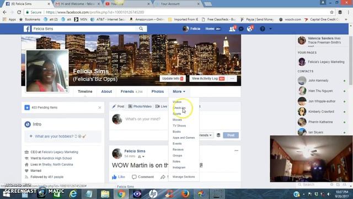The width and height of the screenshot is (353, 199).
Task: Select Movies from the More menu
Action: pyautogui.click(x=177, y=120)
